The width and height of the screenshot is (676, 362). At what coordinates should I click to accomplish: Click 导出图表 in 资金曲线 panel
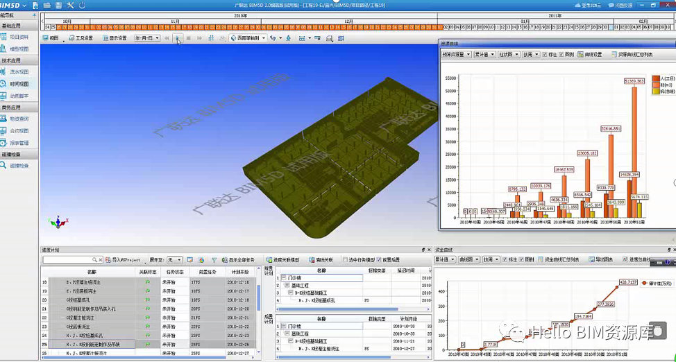(x=602, y=260)
